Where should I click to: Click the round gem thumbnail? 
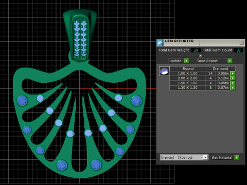click(x=164, y=71)
